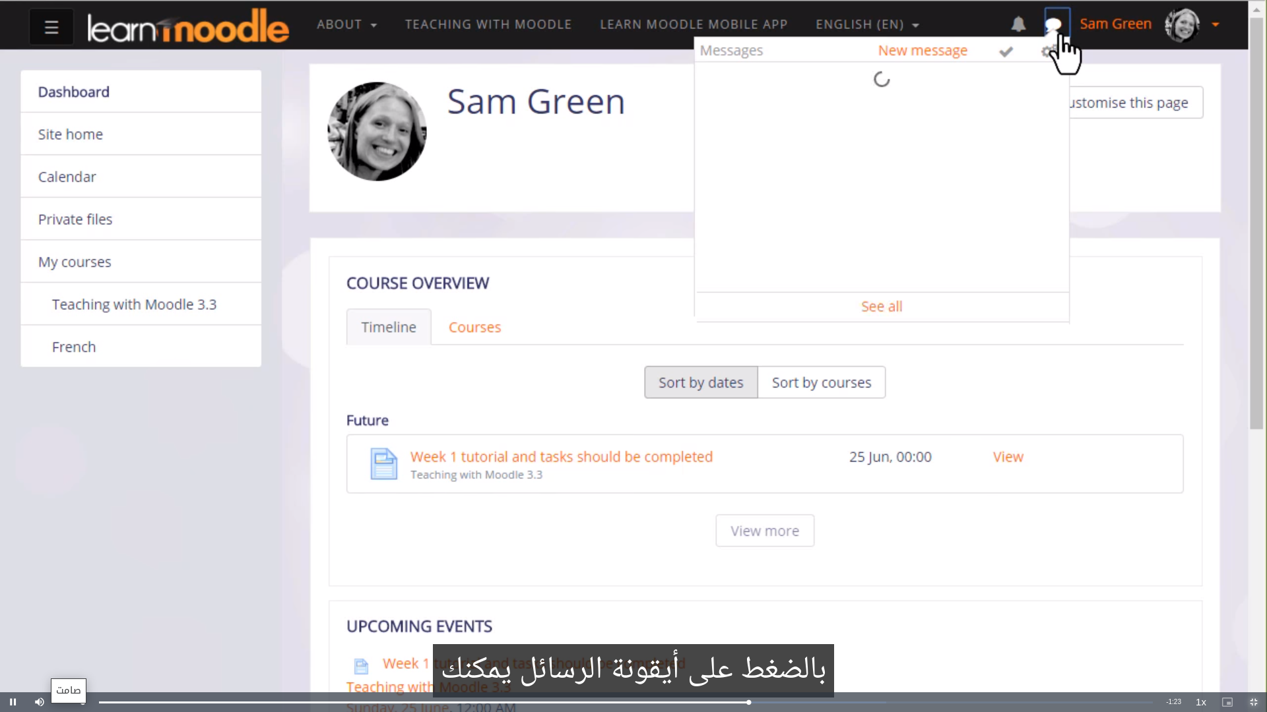Open Week 1 tutorial and tasks link
This screenshot has width=1267, height=712.
tap(561, 457)
